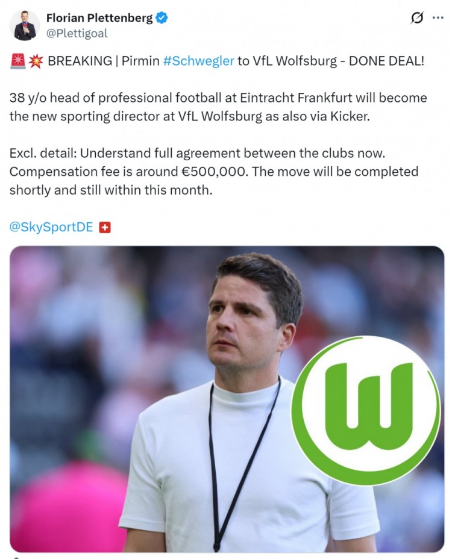Viewport: 452px width, 559px height.
Task: Open the attached tweet photo
Action: coord(227,399)
